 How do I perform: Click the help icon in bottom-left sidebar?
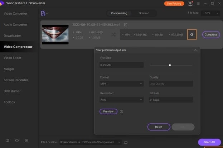(x=17, y=140)
